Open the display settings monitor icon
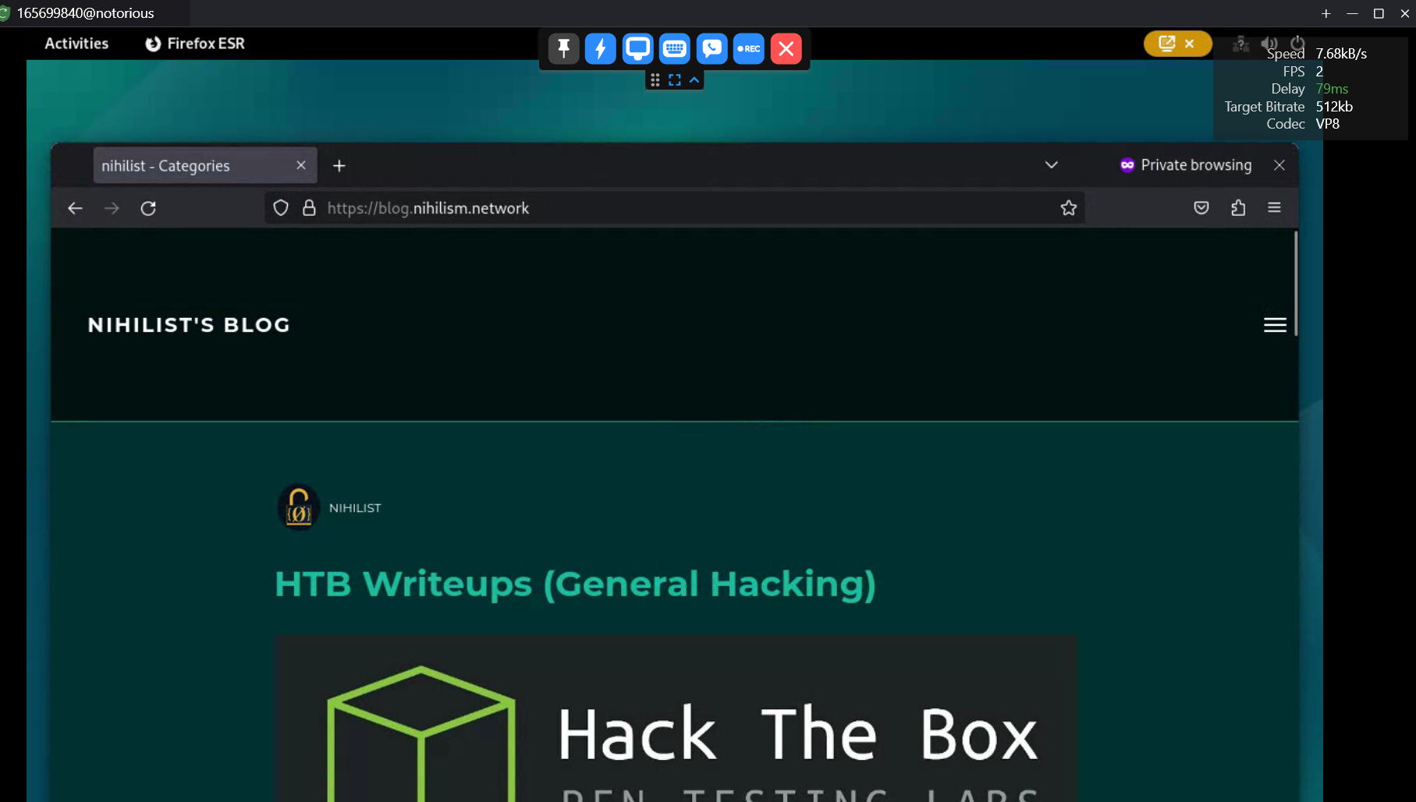The image size is (1416, 802). pos(637,48)
